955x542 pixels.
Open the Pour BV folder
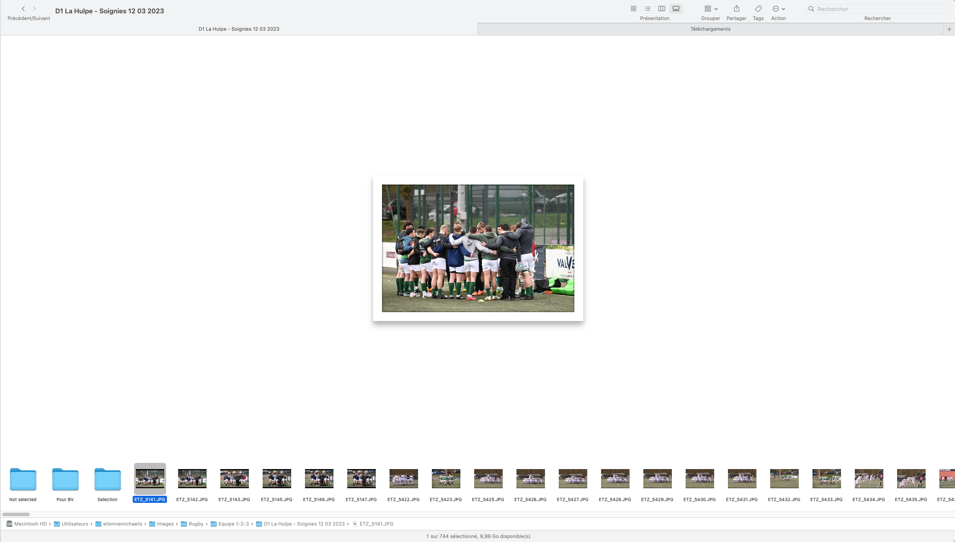tap(65, 480)
